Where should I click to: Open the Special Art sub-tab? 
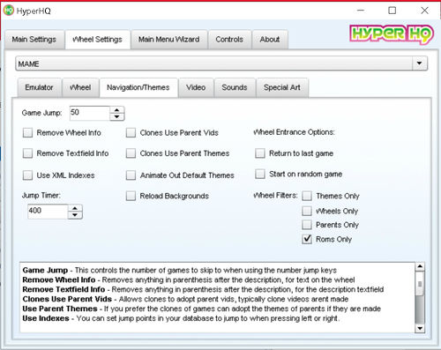282,87
